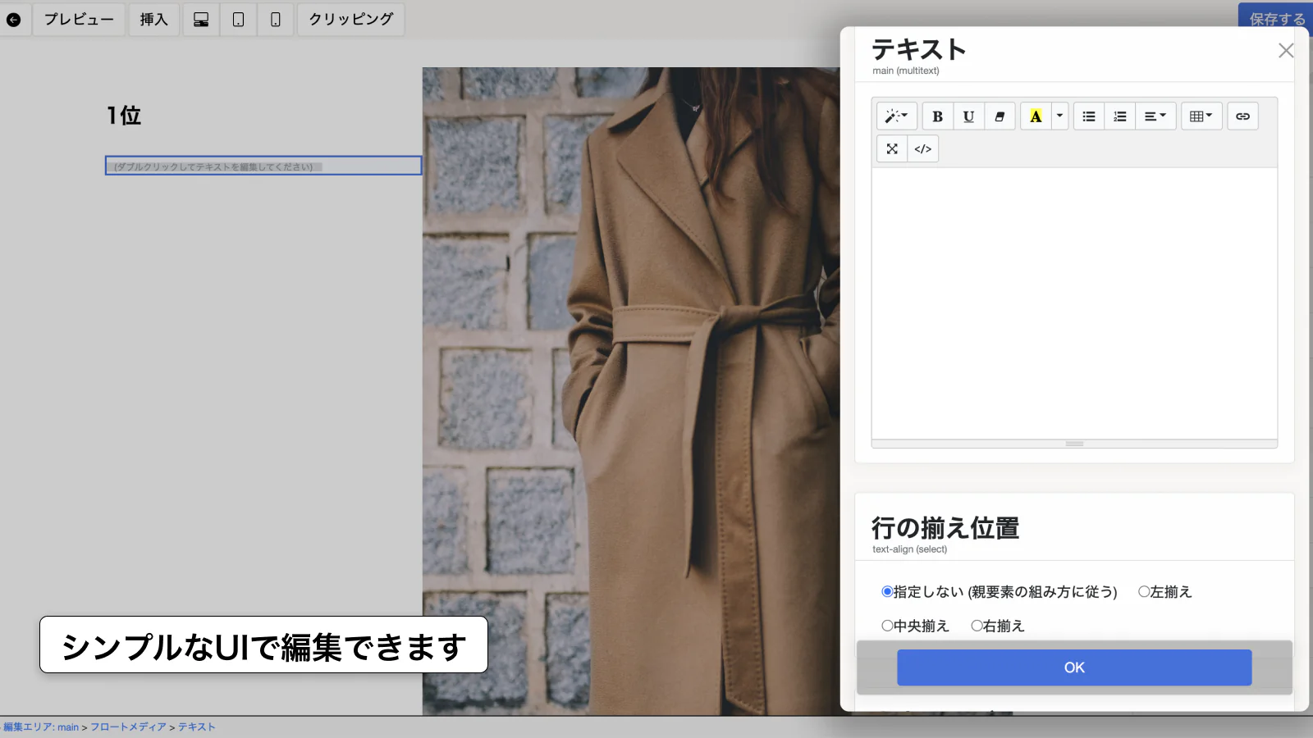
Task: Switch to smartphone device view icon
Action: click(x=276, y=20)
